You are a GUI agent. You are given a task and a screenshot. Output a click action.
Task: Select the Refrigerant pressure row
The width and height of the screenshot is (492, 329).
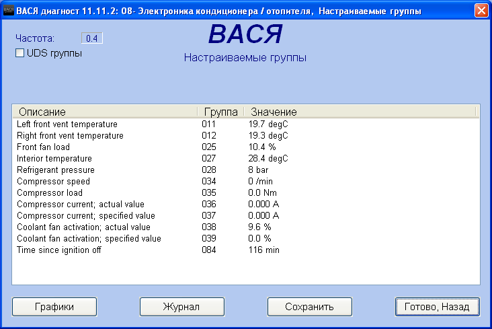(x=56, y=170)
